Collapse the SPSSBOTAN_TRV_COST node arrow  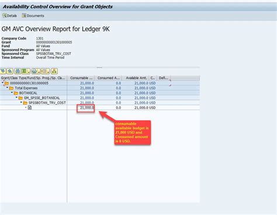[21, 102]
